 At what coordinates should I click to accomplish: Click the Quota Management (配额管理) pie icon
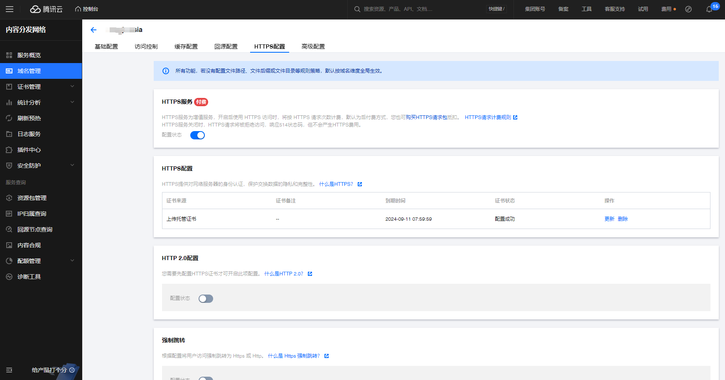[9, 261]
